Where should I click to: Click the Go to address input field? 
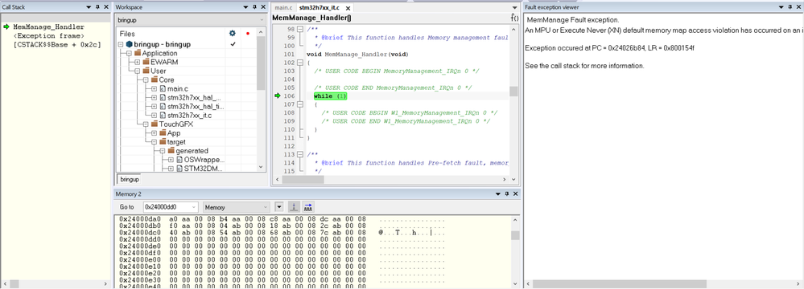point(171,207)
